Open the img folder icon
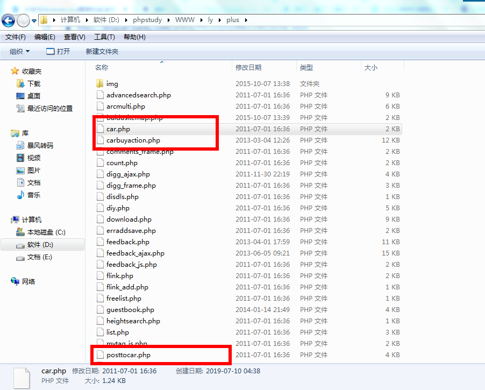This screenshot has width=485, height=390. 99,84
